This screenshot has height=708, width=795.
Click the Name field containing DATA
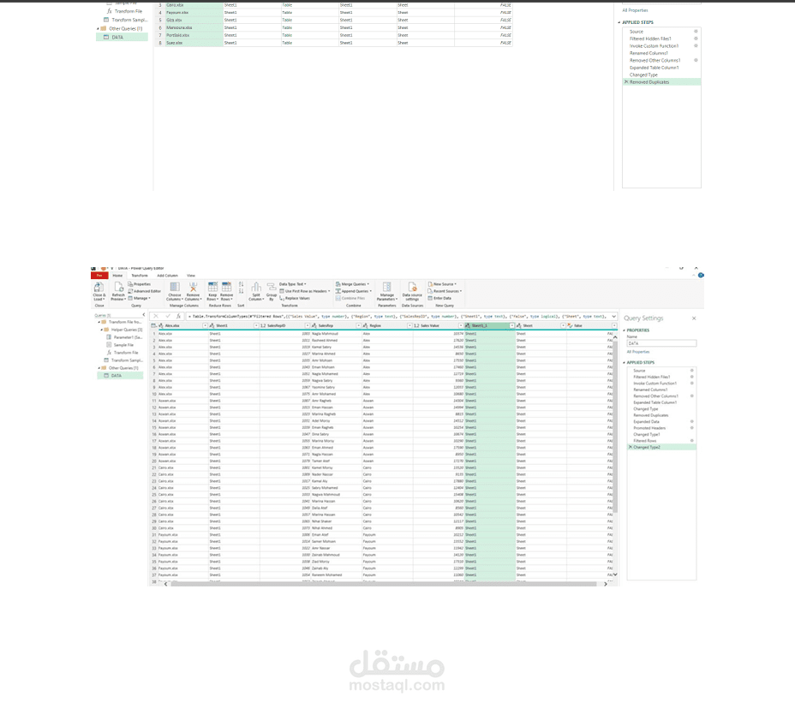point(661,343)
